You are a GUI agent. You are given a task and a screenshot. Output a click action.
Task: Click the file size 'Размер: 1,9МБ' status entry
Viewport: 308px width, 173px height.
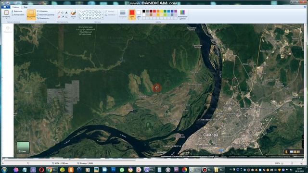(85, 163)
